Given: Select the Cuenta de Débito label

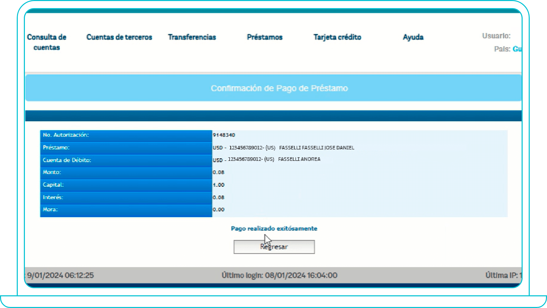Looking at the screenshot, I should tap(68, 160).
